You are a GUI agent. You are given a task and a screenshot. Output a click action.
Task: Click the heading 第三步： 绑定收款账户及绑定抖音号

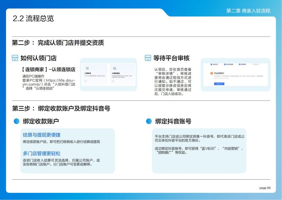61,108
